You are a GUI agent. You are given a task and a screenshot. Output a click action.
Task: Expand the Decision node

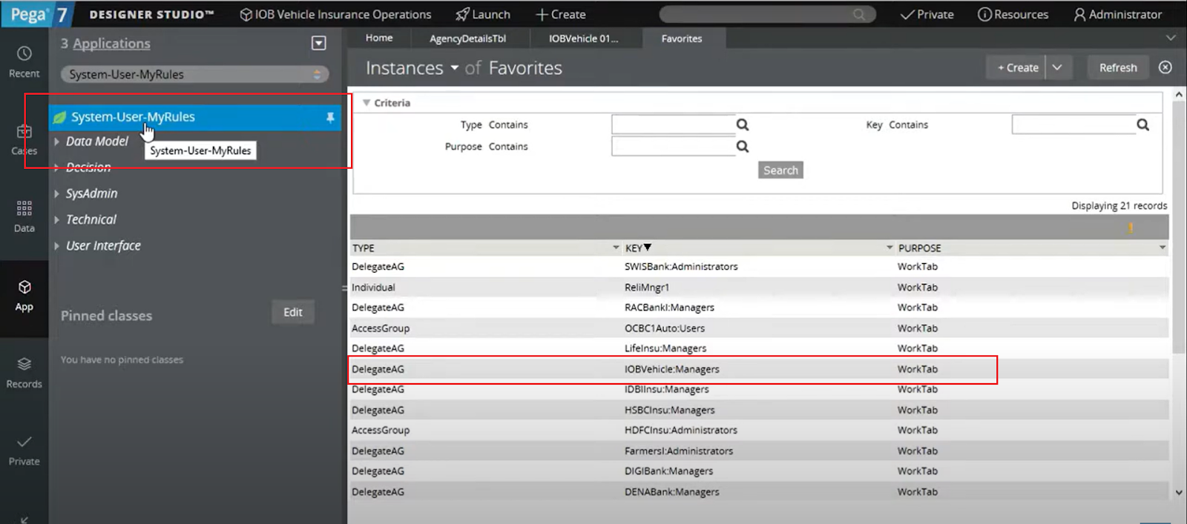[56, 168]
